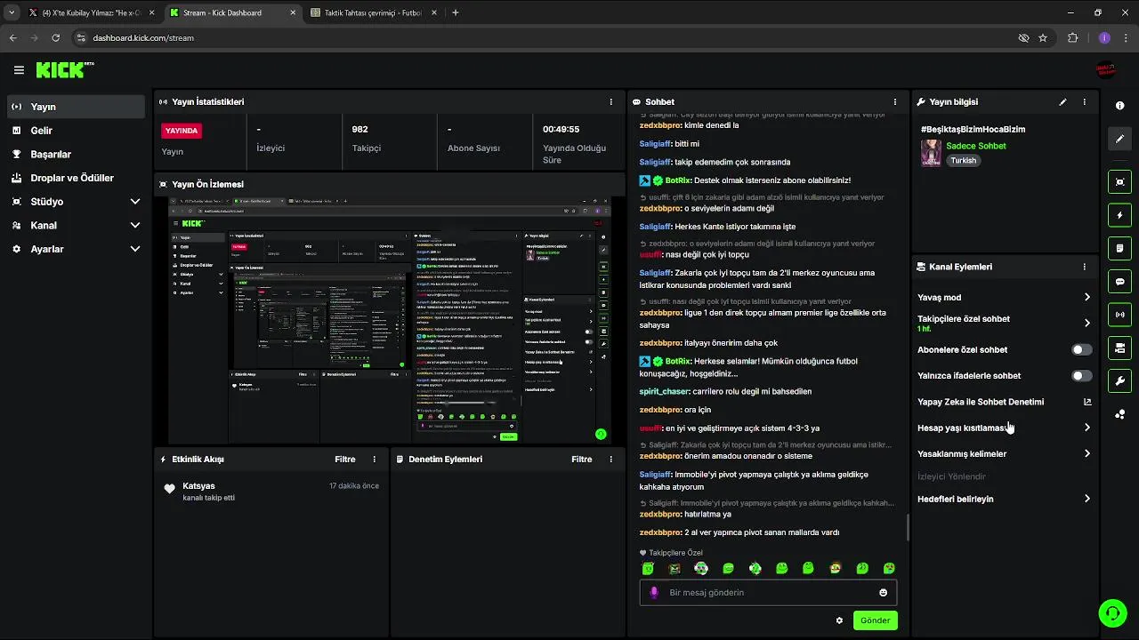Click the Sohbet chat scrollbar
This screenshot has height=640, width=1139.
(907, 528)
